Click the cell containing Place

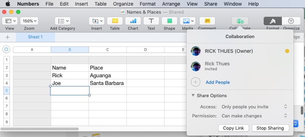[x=108, y=67]
